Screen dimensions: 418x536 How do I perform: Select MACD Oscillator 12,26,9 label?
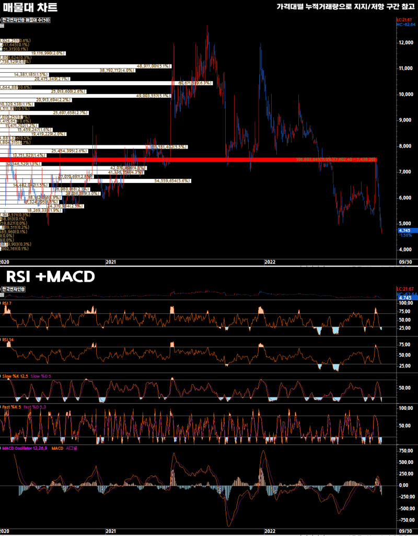point(25,448)
